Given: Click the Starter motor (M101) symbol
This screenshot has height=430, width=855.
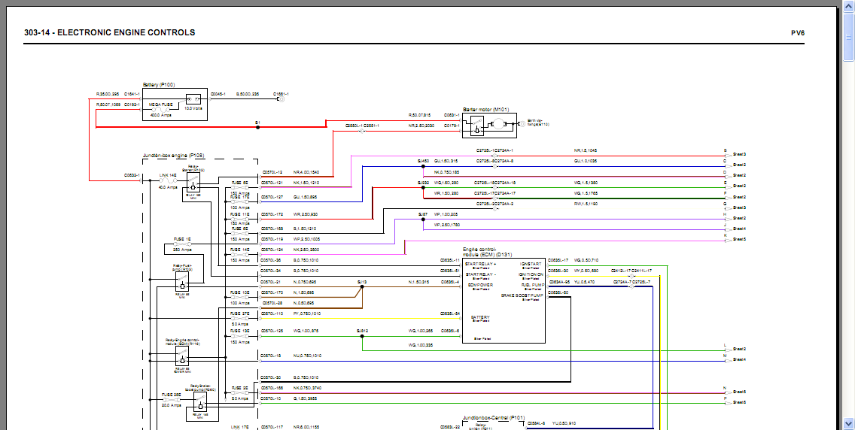Looking at the screenshot, I should pos(489,126).
